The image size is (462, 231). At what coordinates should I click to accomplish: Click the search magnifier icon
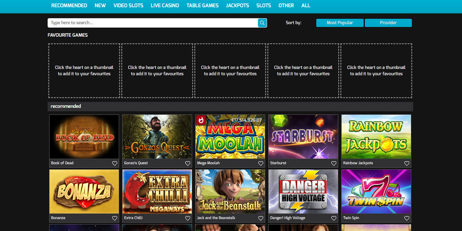(262, 23)
